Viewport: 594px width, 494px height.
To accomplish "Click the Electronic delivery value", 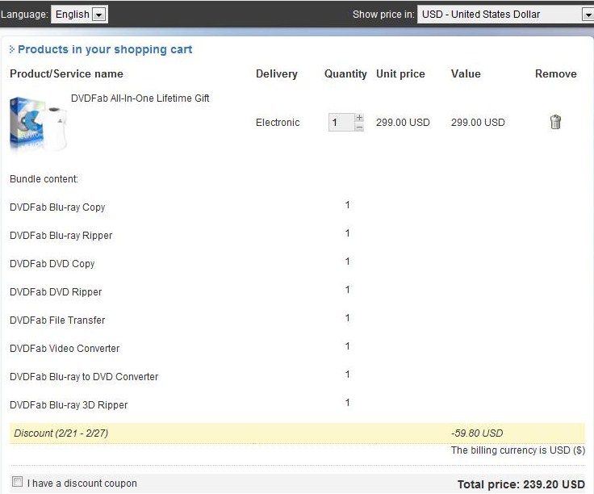I will 278,123.
